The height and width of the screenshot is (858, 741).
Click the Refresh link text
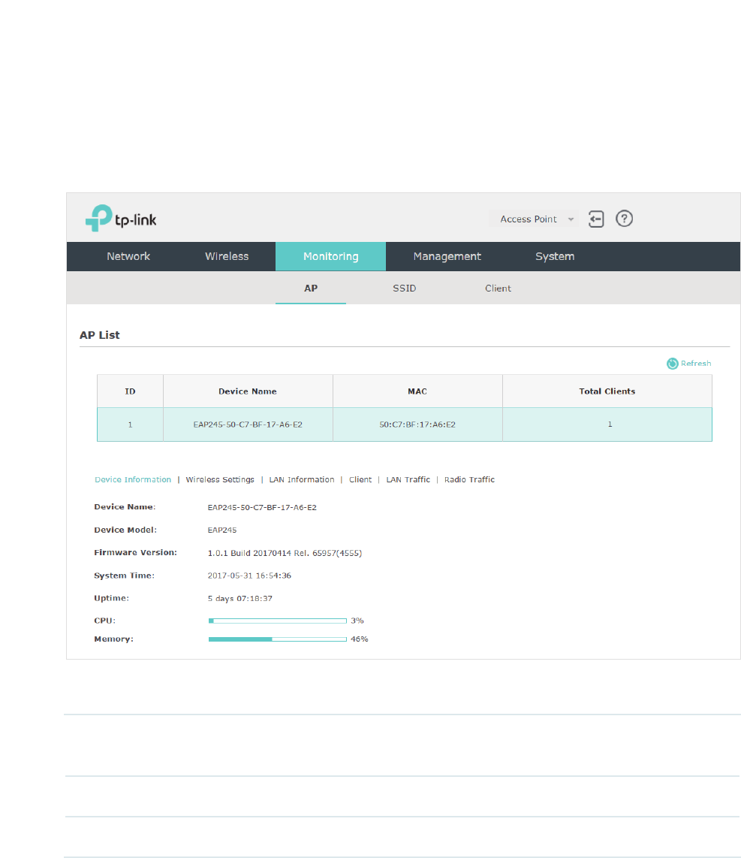tap(696, 364)
